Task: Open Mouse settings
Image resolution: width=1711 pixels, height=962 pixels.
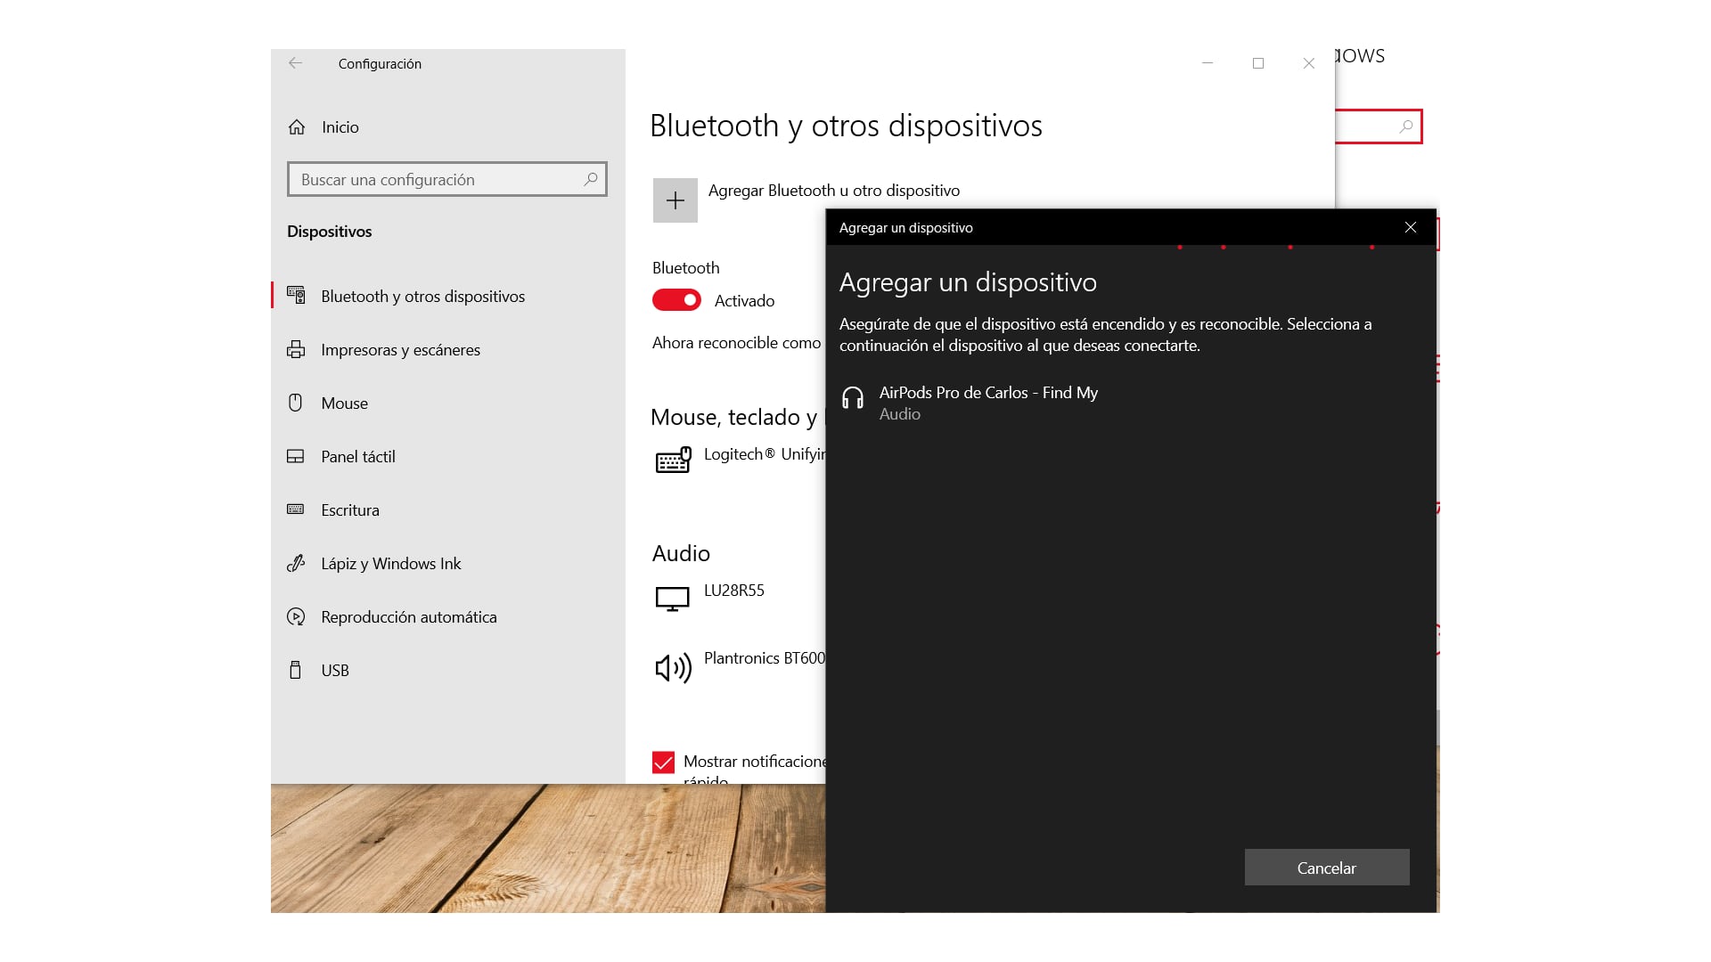Action: pyautogui.click(x=448, y=403)
